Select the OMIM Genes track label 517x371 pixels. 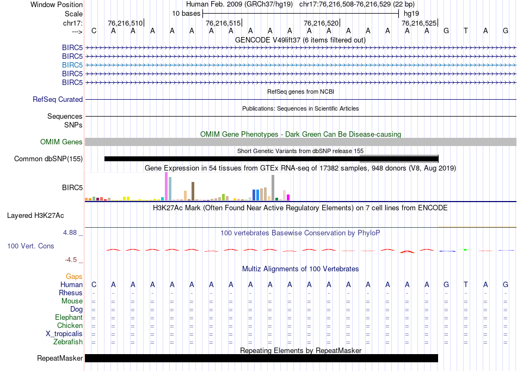[x=61, y=142]
